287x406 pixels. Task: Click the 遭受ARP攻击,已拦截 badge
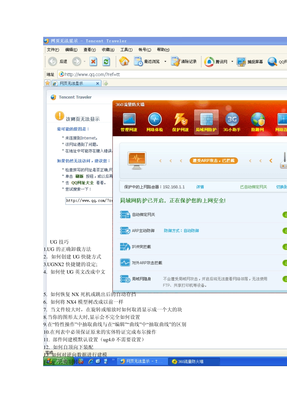(x=214, y=161)
